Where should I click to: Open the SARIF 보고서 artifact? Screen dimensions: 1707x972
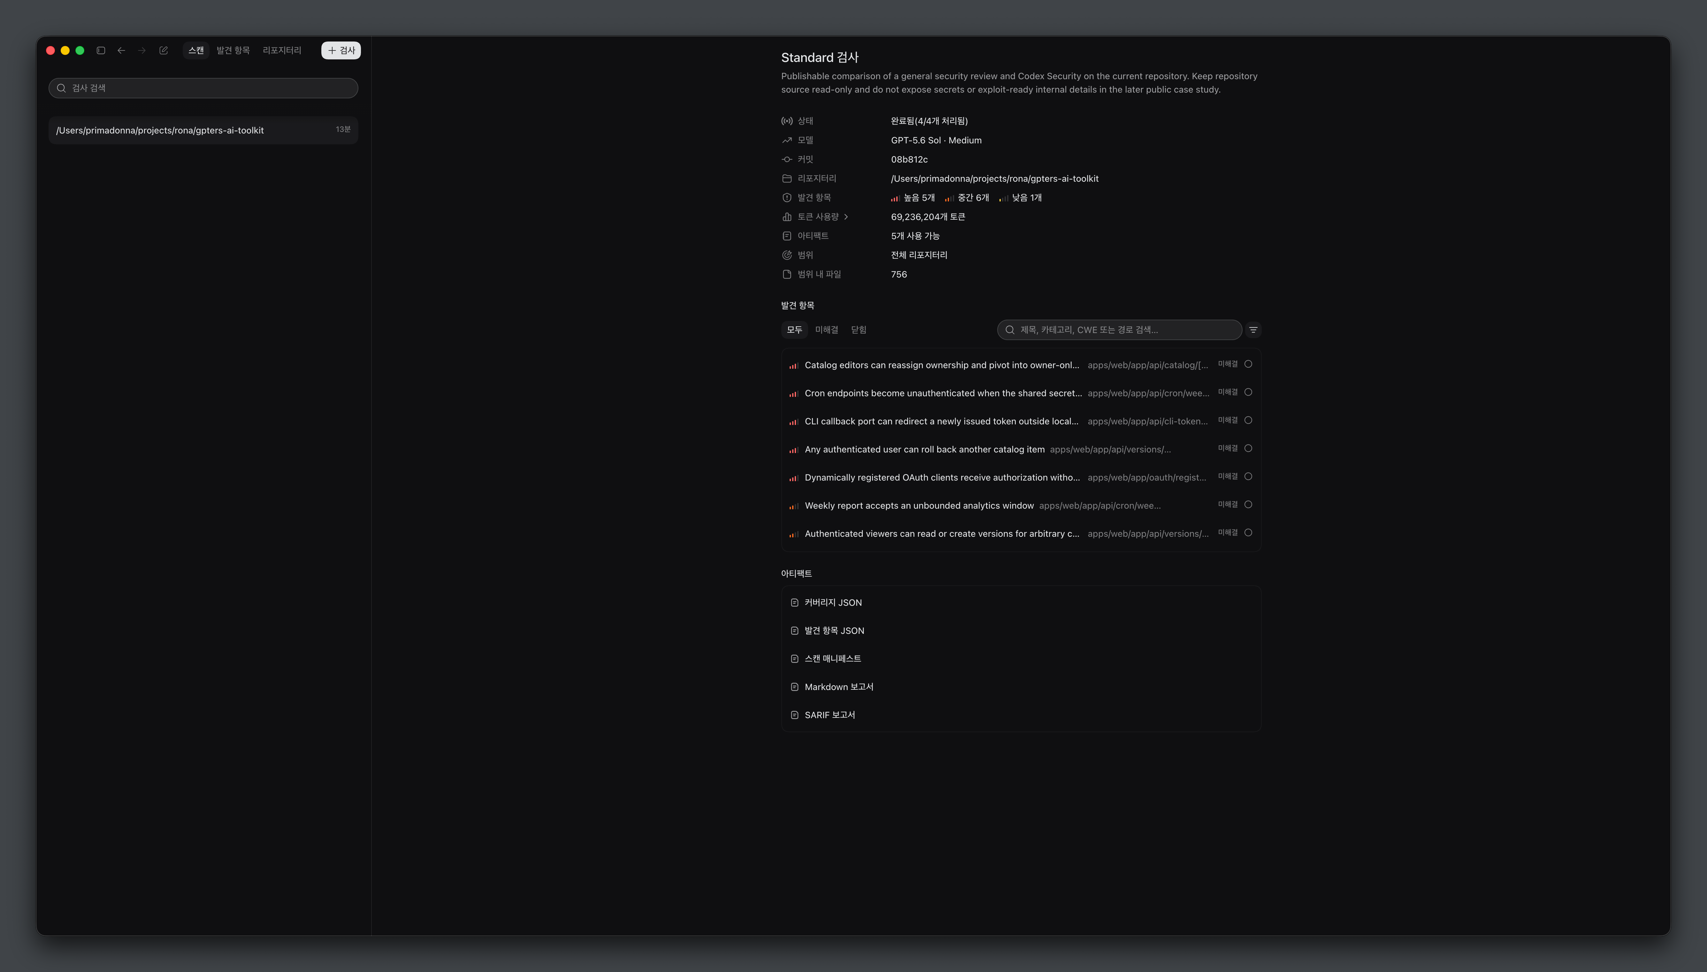coord(1022,715)
